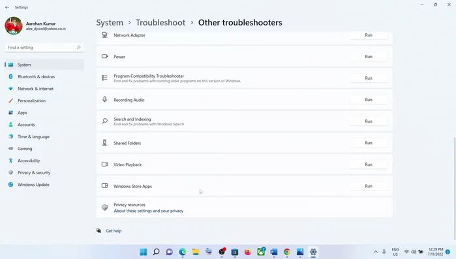Click the Network Adapter monitor icon
The height and width of the screenshot is (259, 456).
tap(104, 35)
